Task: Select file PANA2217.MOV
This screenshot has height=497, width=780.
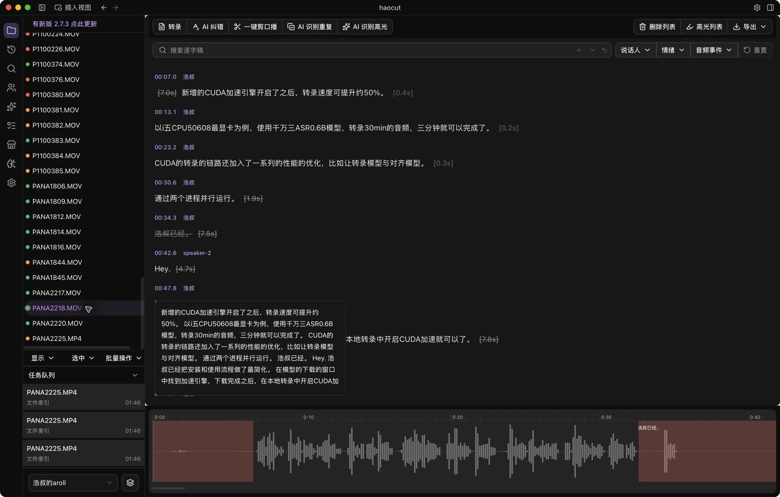Action: tap(56, 293)
